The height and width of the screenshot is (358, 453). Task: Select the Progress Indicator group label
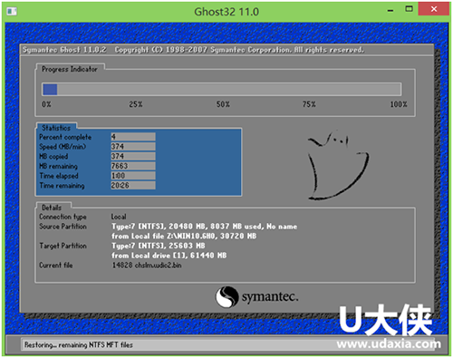(x=70, y=69)
